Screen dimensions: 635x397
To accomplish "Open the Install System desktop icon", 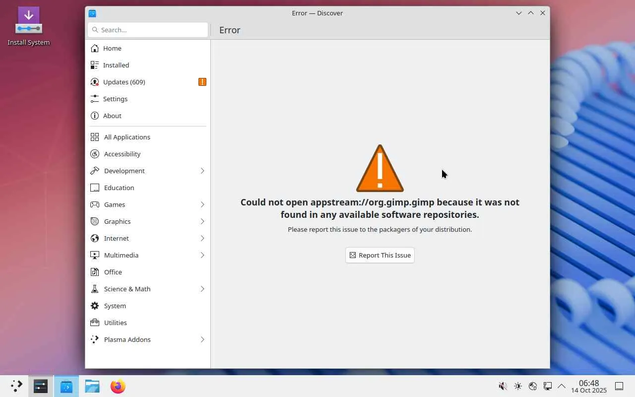I will point(29,26).
